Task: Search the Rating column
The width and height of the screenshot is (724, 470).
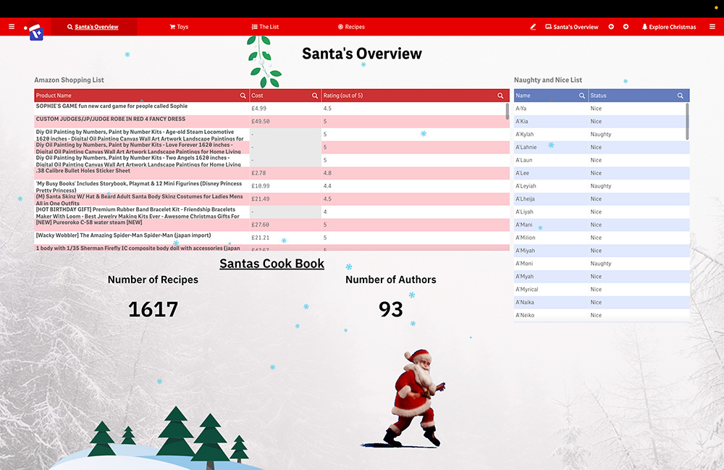Action: click(500, 96)
